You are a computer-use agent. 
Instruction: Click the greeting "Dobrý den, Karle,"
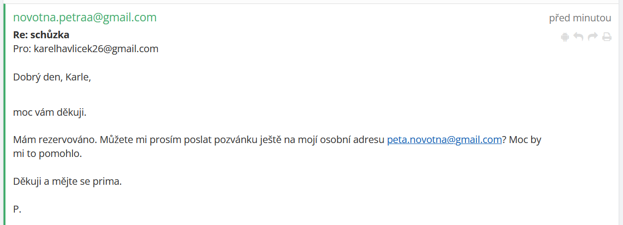pos(52,77)
